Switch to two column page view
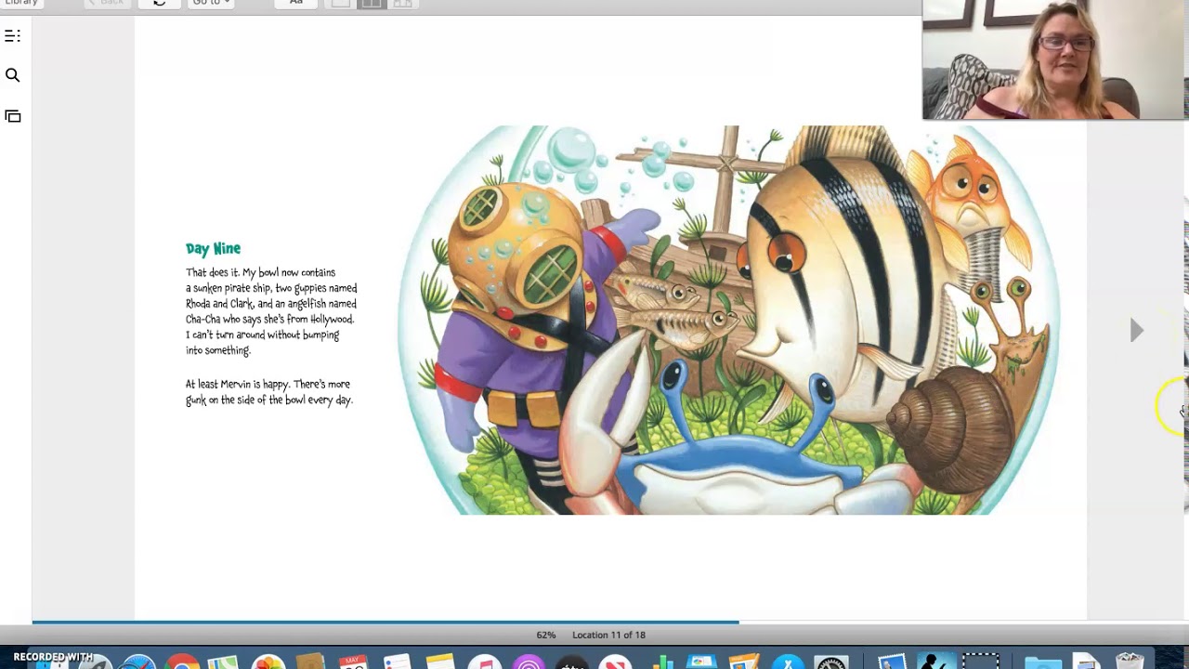Image resolution: width=1189 pixels, height=669 pixels. pos(372,3)
